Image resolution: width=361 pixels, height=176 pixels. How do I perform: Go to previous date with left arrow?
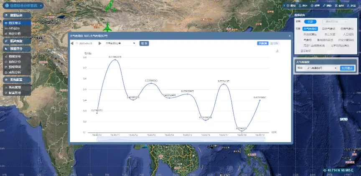[x=72, y=43]
